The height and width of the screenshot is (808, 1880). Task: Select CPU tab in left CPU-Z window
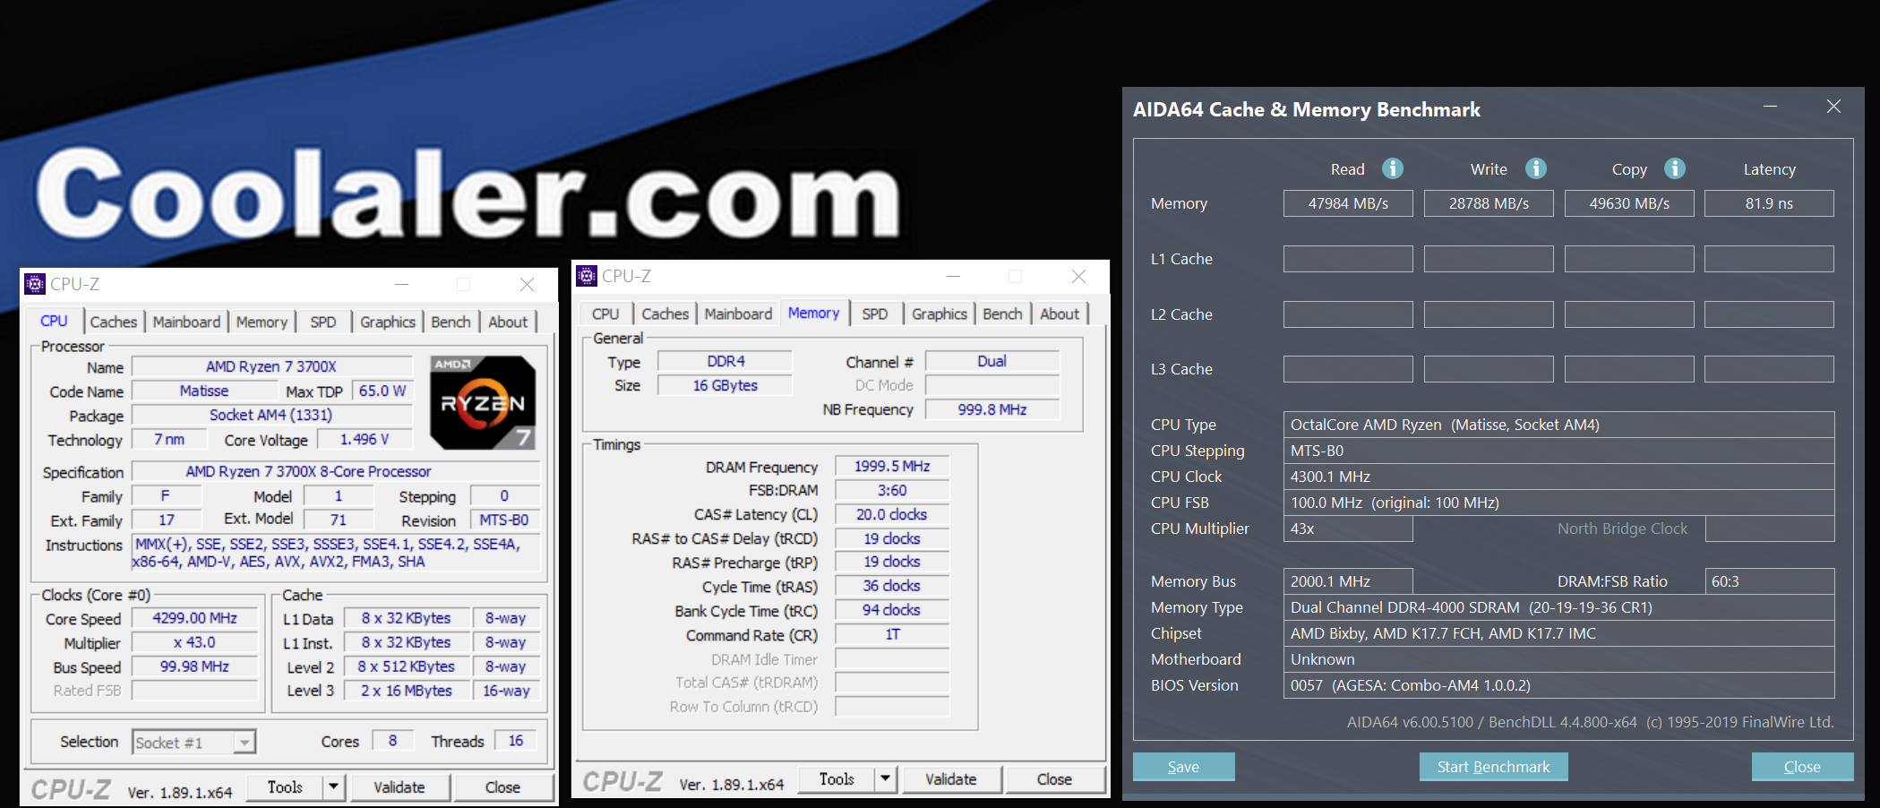tap(54, 321)
